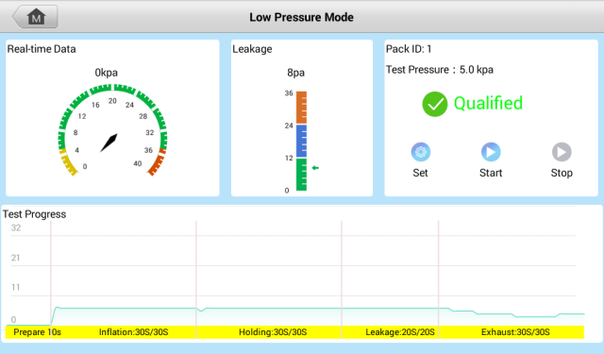Click the red high-pressure zone of gauge
The image size is (604, 354).
coord(158,163)
